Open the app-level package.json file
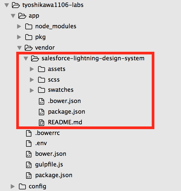181x191 pixels. (x=54, y=176)
